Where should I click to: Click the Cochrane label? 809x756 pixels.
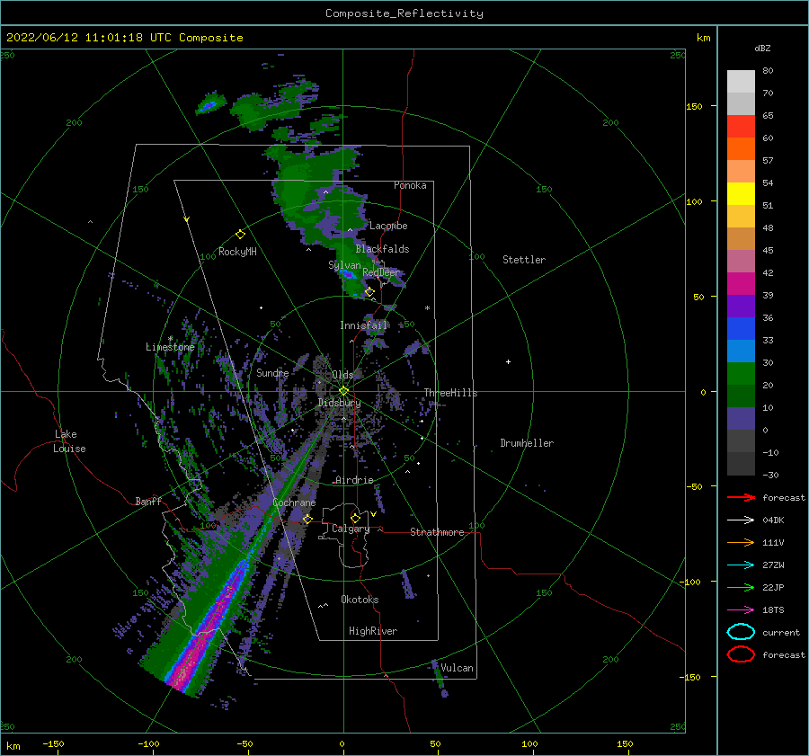pos(294,503)
